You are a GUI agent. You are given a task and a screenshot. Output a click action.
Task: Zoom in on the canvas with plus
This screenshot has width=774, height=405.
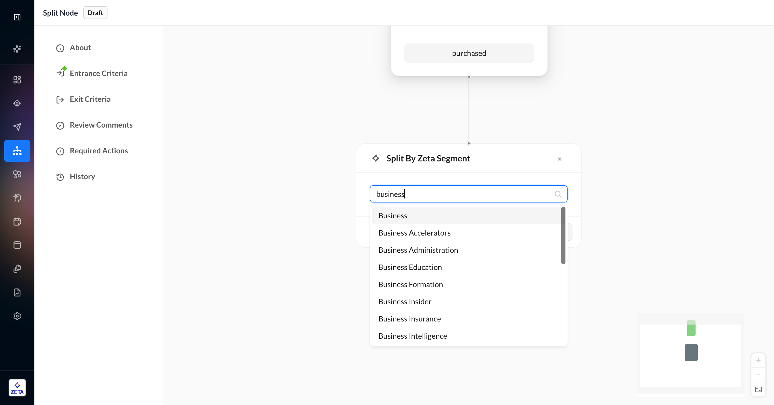click(758, 360)
